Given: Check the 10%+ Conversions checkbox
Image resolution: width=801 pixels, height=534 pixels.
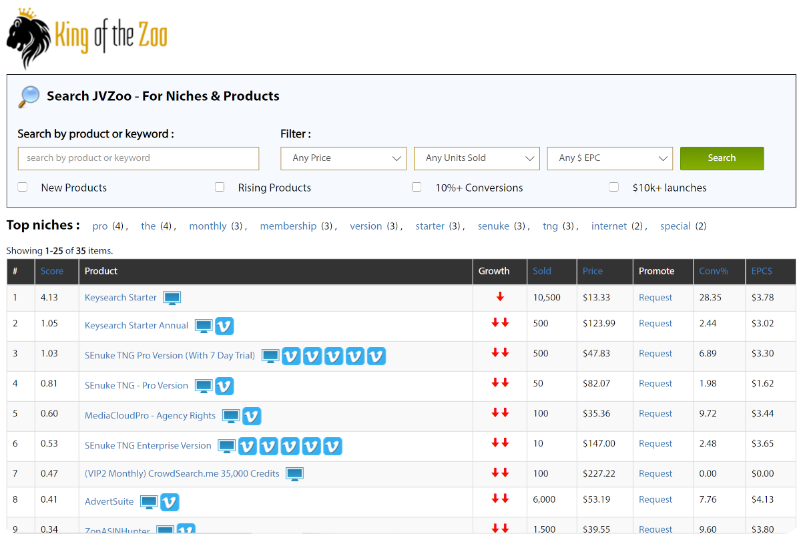Looking at the screenshot, I should click(417, 188).
